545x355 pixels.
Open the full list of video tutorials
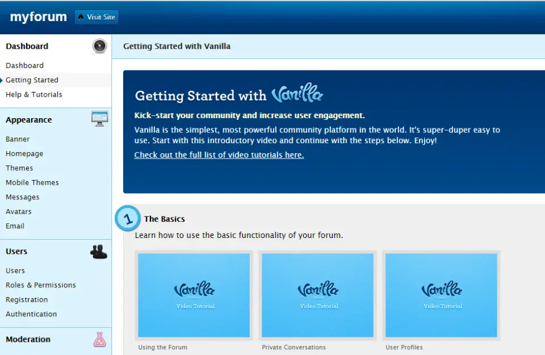click(x=220, y=154)
